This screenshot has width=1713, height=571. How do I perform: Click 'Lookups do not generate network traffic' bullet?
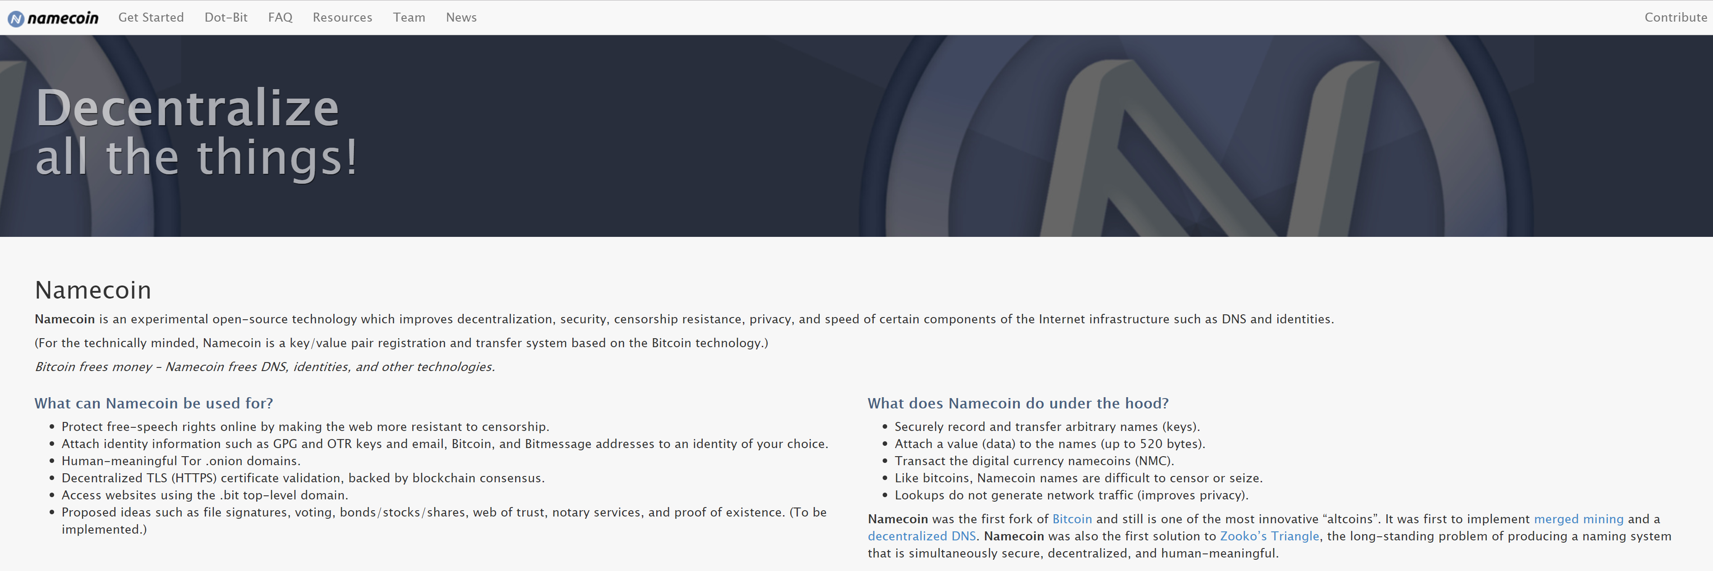pyautogui.click(x=1071, y=495)
